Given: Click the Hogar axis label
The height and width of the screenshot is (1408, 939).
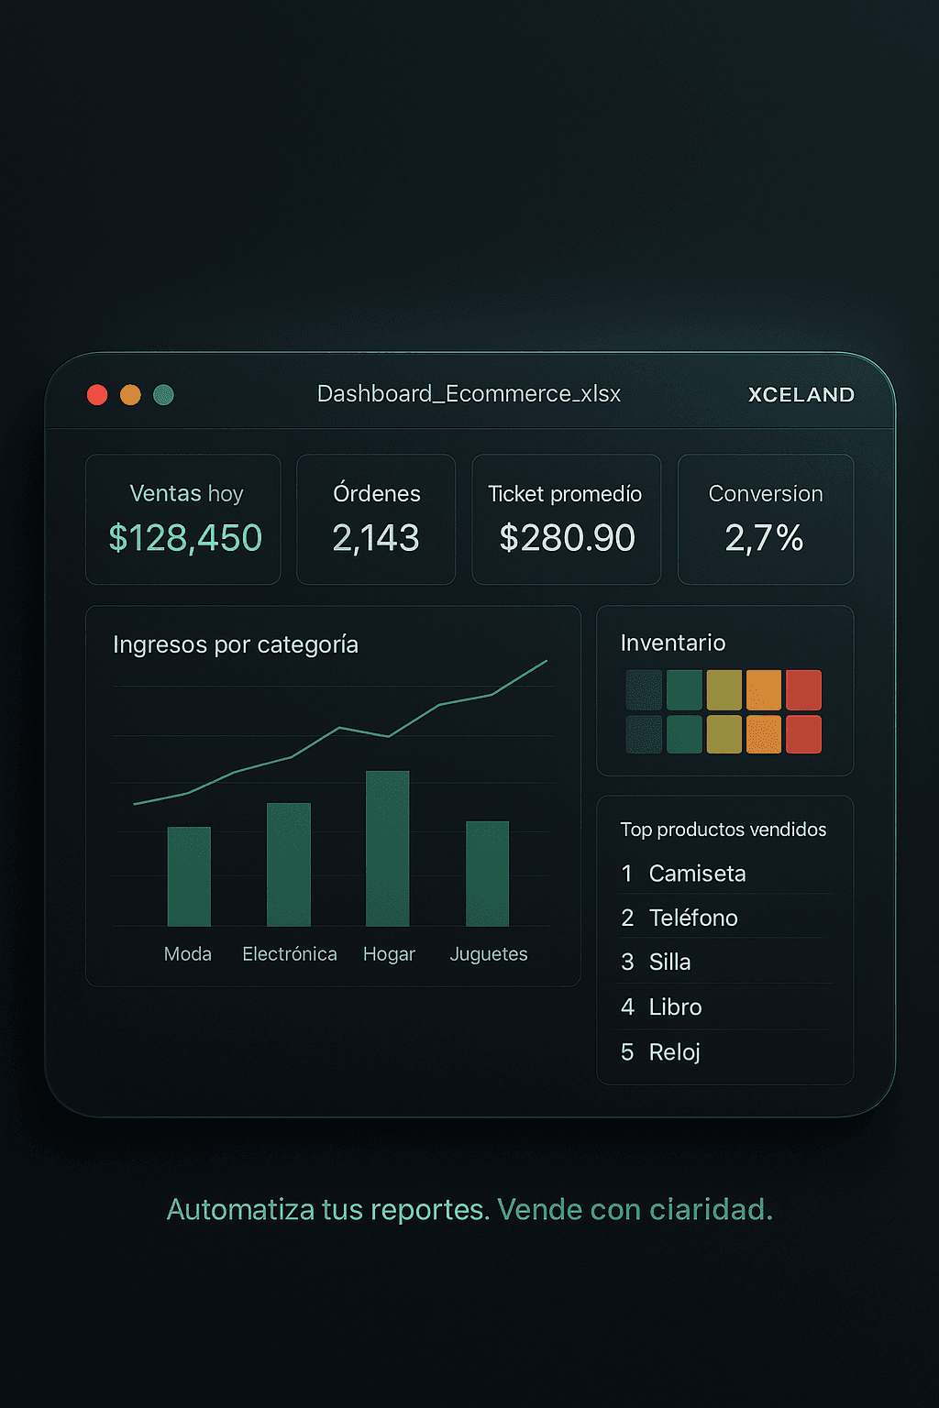Looking at the screenshot, I should tap(389, 955).
